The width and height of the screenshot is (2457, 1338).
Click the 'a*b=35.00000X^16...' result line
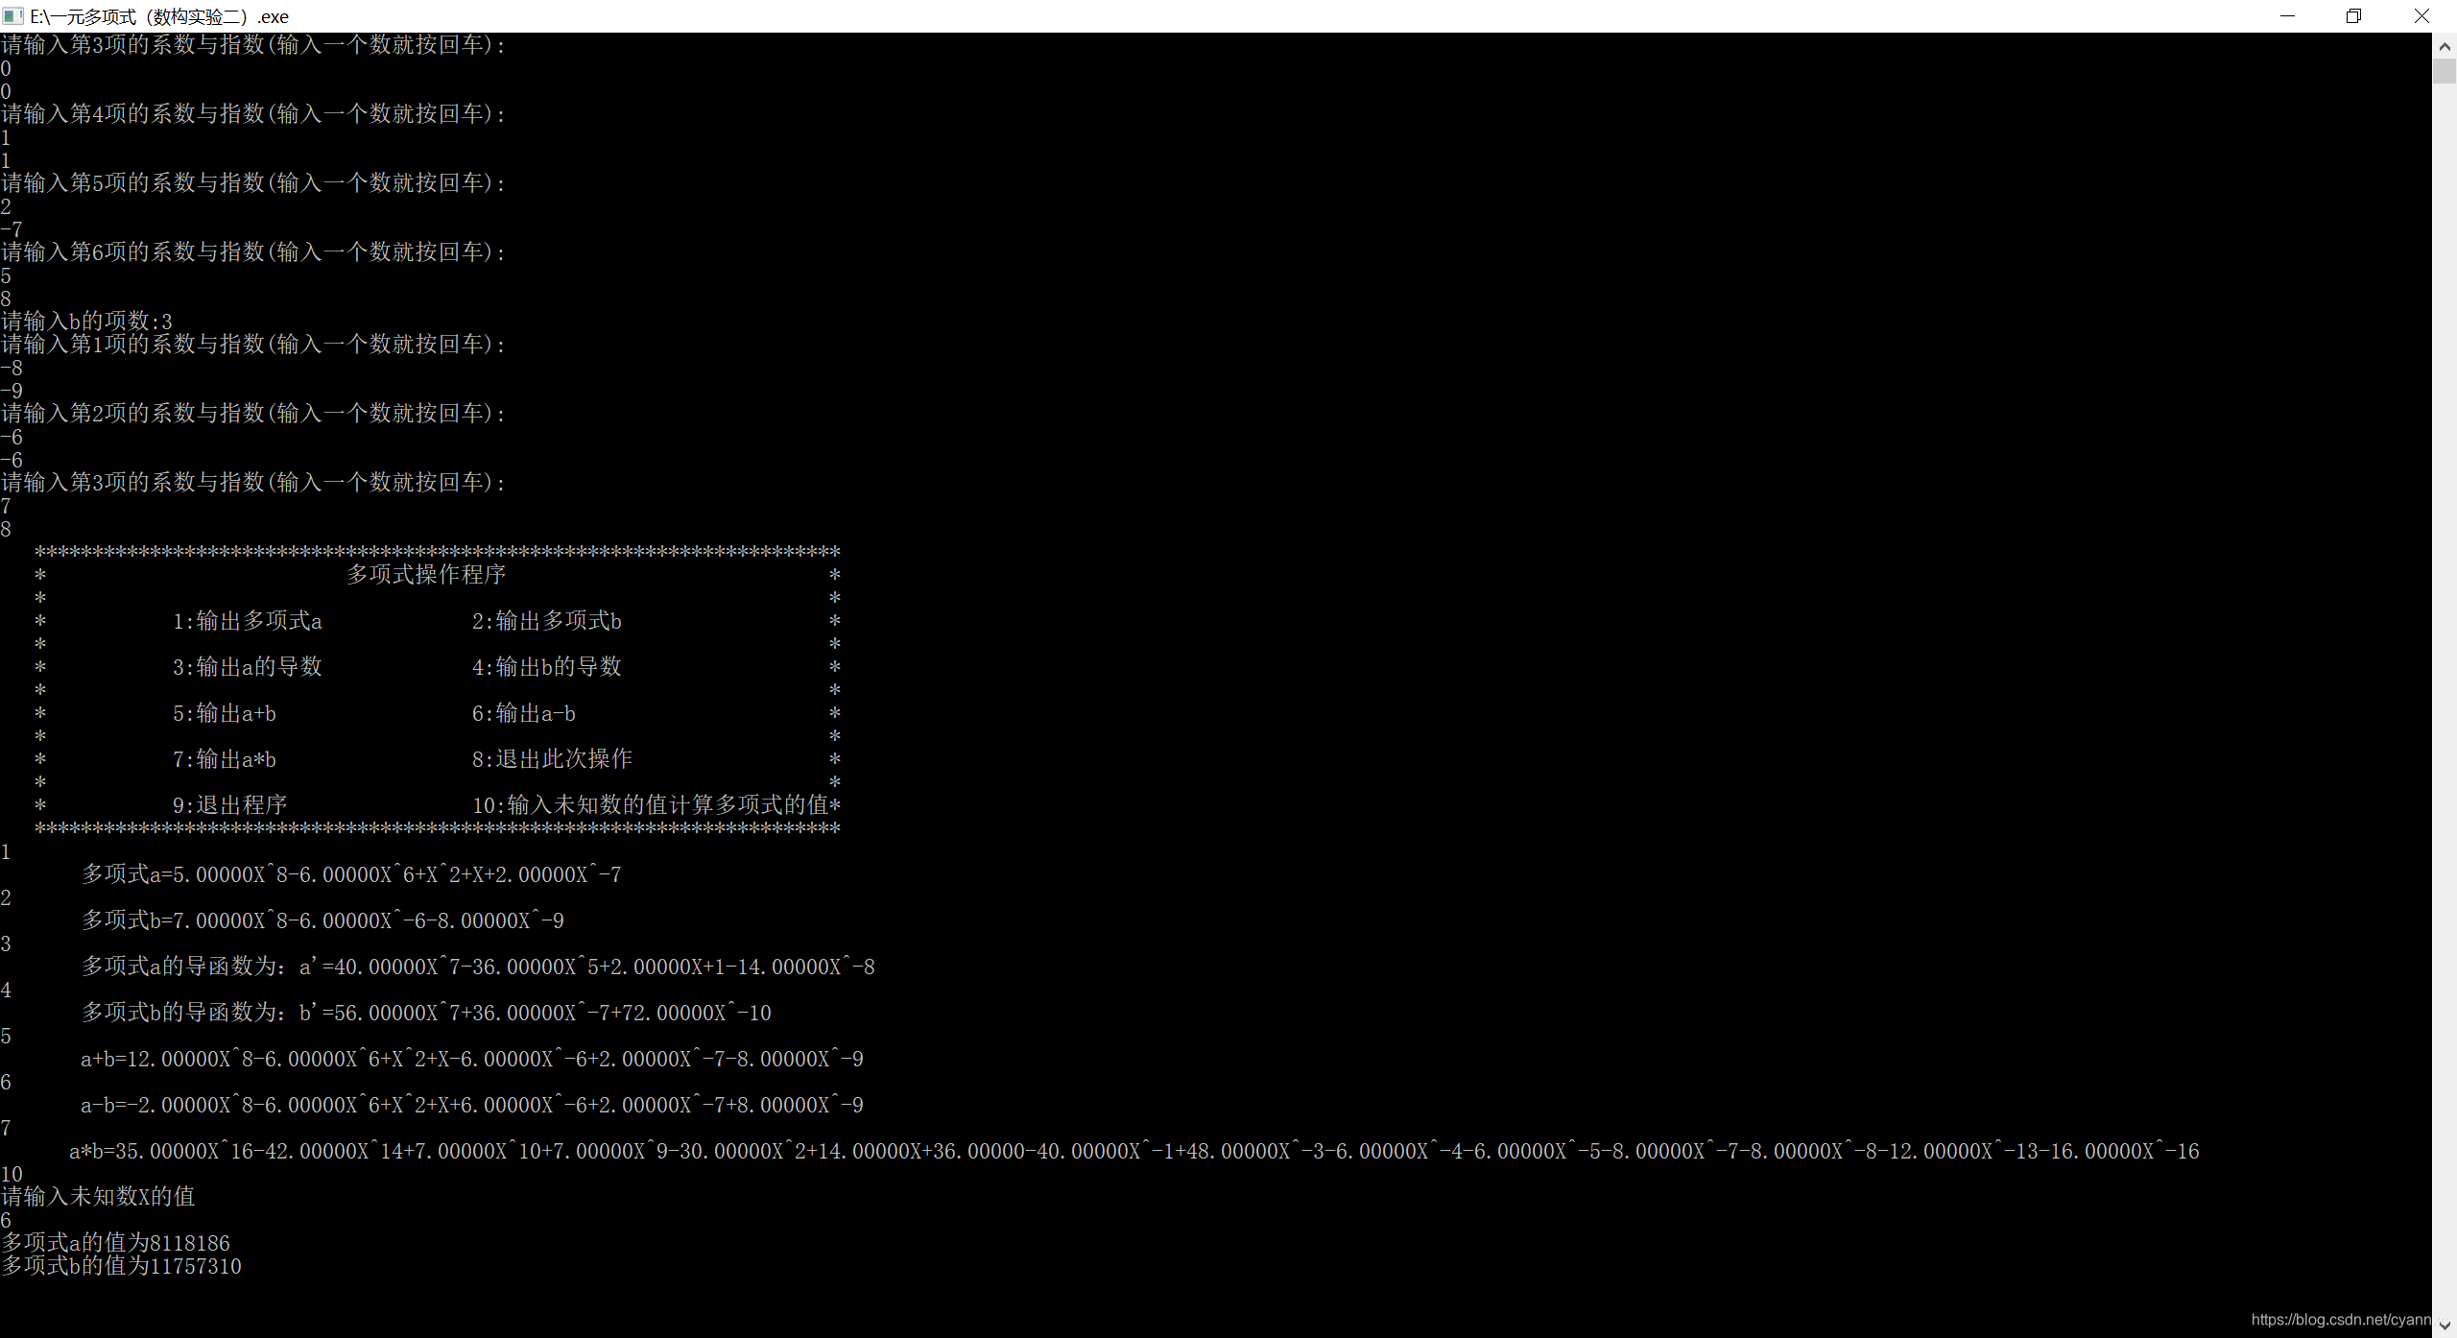[x=1134, y=1151]
